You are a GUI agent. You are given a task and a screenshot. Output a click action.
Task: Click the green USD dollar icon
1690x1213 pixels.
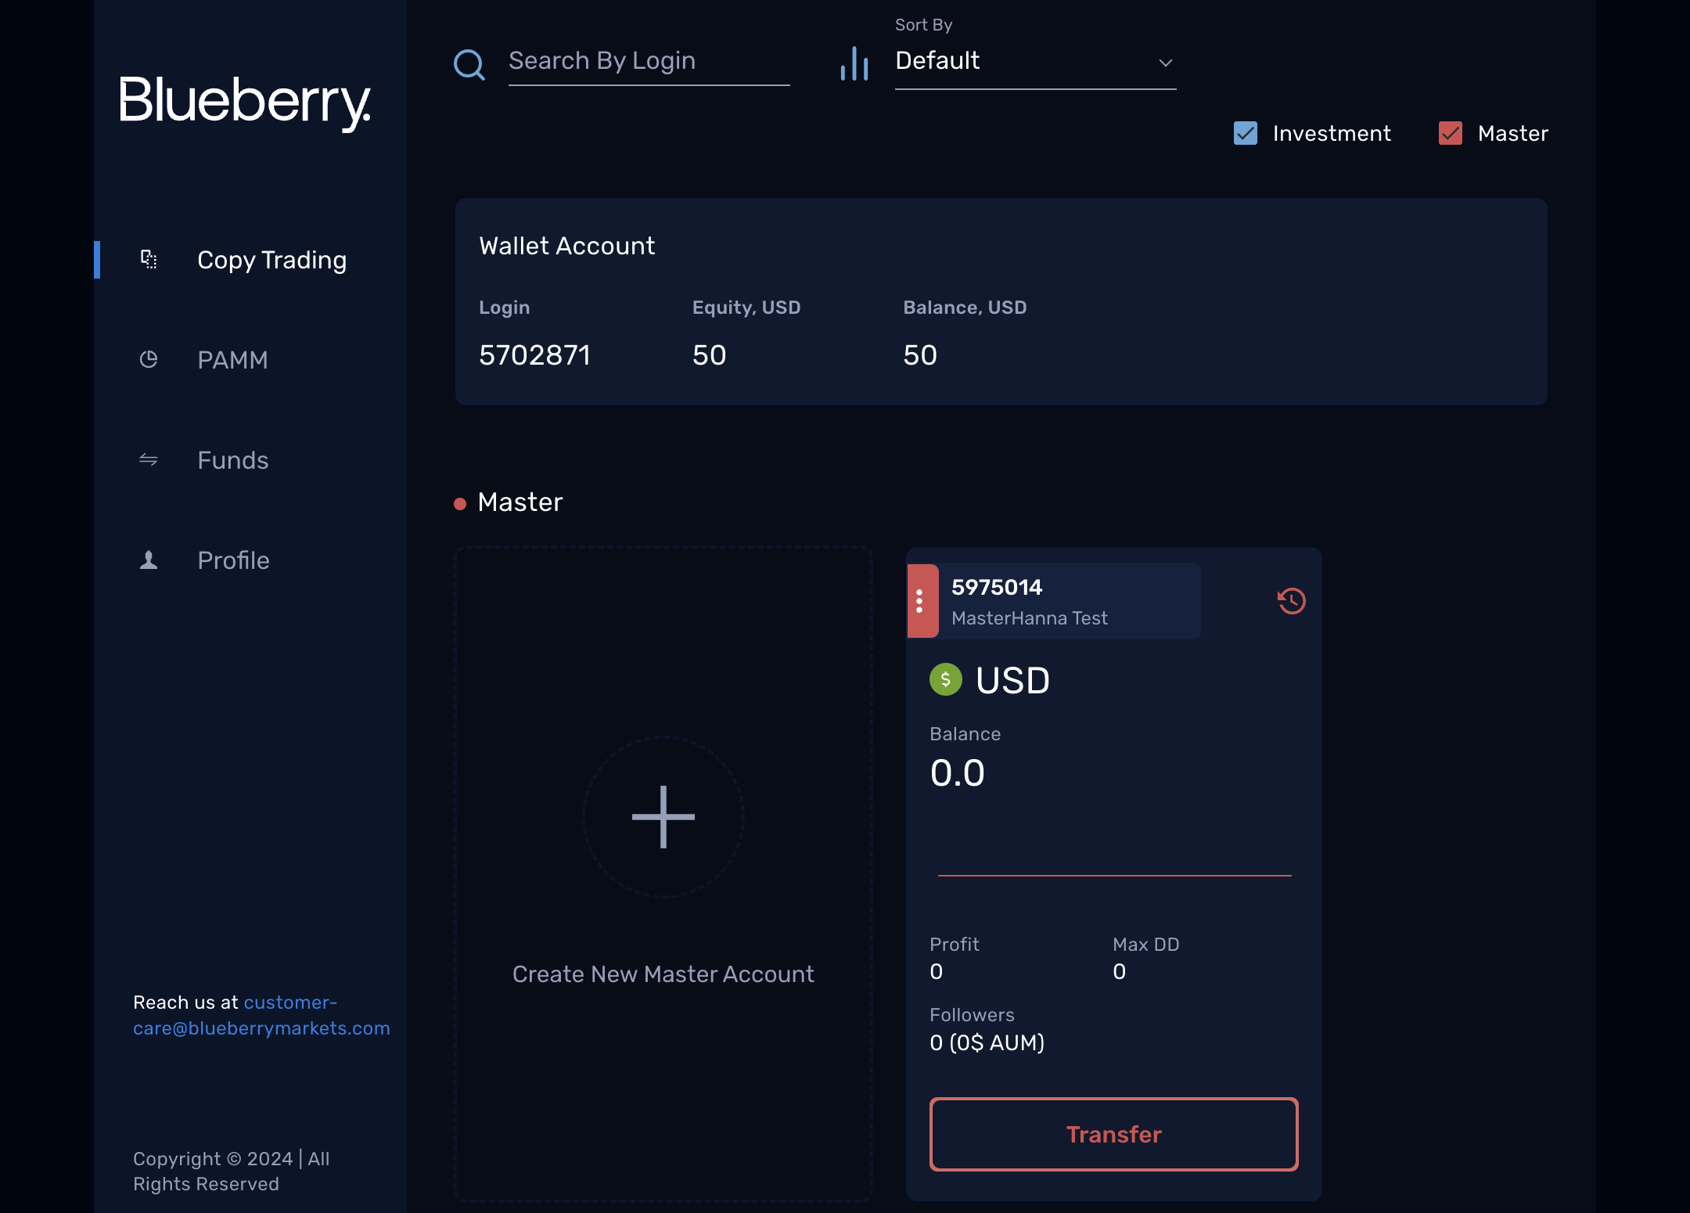click(x=946, y=679)
